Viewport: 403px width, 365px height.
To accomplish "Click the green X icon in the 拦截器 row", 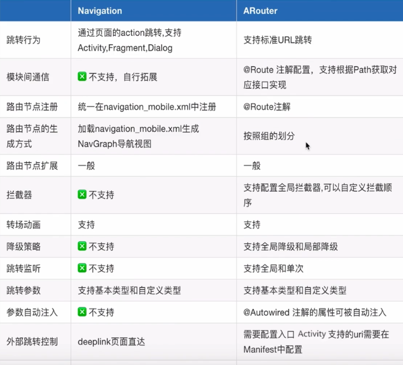I will [81, 195].
